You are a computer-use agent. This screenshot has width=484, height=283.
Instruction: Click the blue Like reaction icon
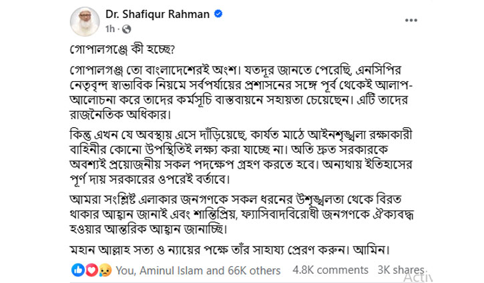point(77,270)
